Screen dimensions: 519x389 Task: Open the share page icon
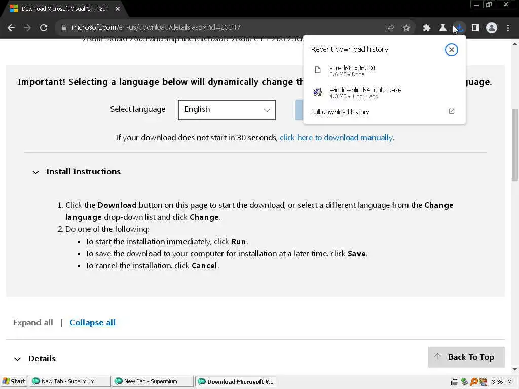[390, 28]
